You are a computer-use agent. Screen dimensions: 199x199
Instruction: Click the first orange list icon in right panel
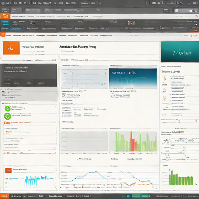point(164,79)
